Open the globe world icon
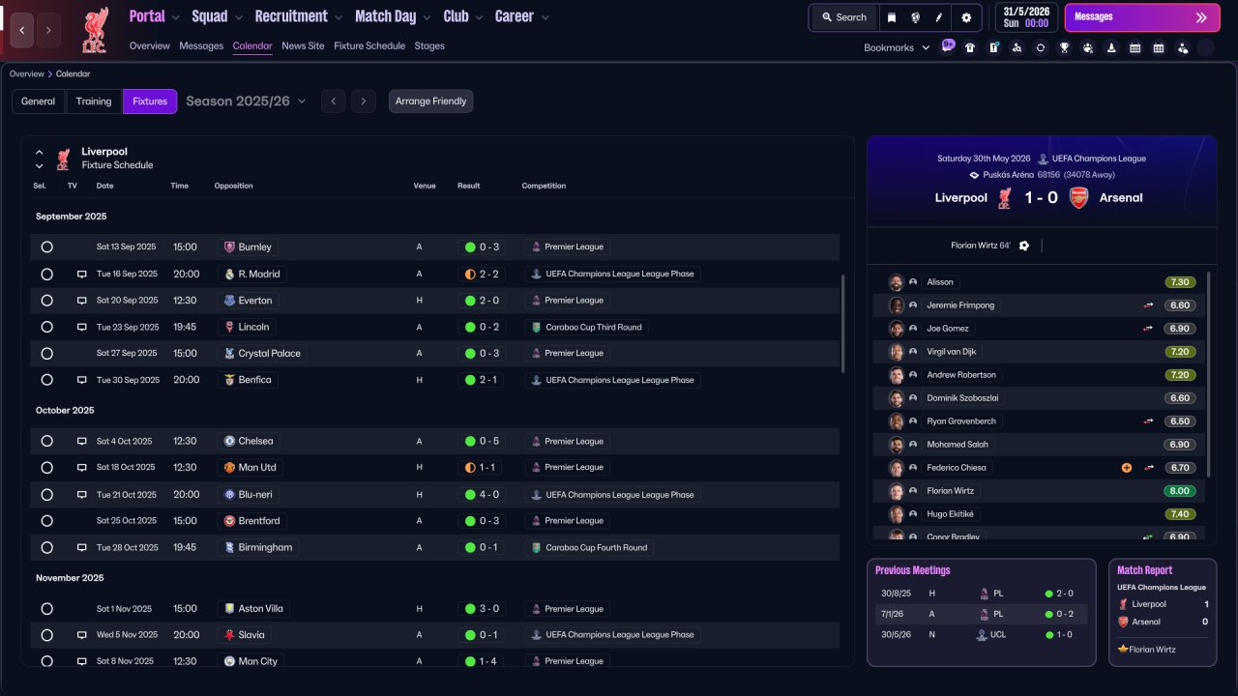The image size is (1238, 696). 915,17
